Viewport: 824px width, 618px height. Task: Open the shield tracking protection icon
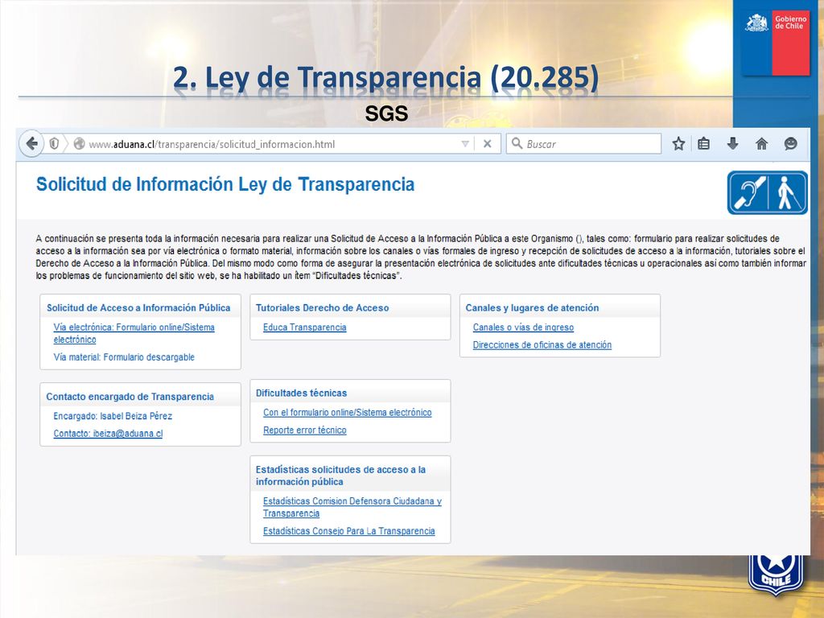pyautogui.click(x=54, y=143)
